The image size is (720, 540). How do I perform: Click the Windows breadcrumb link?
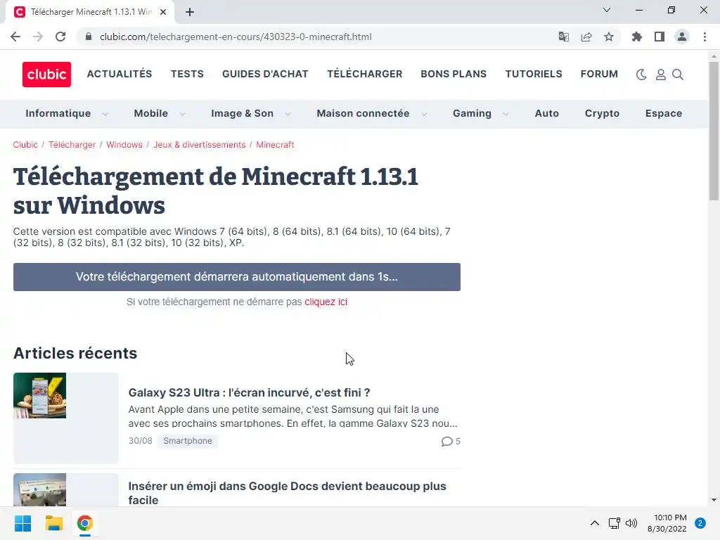tap(124, 145)
